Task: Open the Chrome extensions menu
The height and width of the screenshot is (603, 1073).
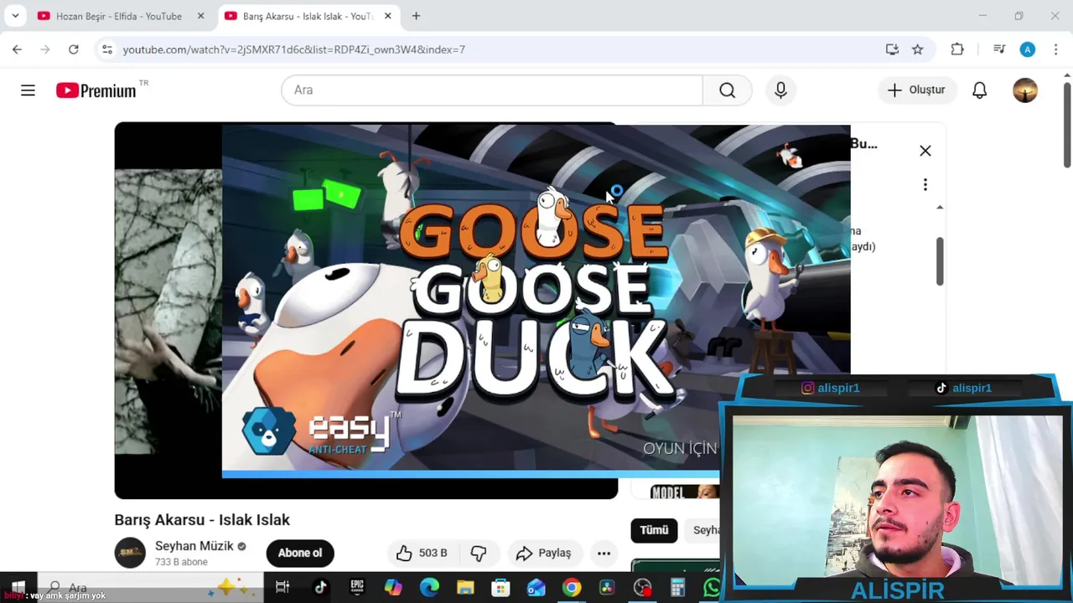Action: click(x=957, y=49)
